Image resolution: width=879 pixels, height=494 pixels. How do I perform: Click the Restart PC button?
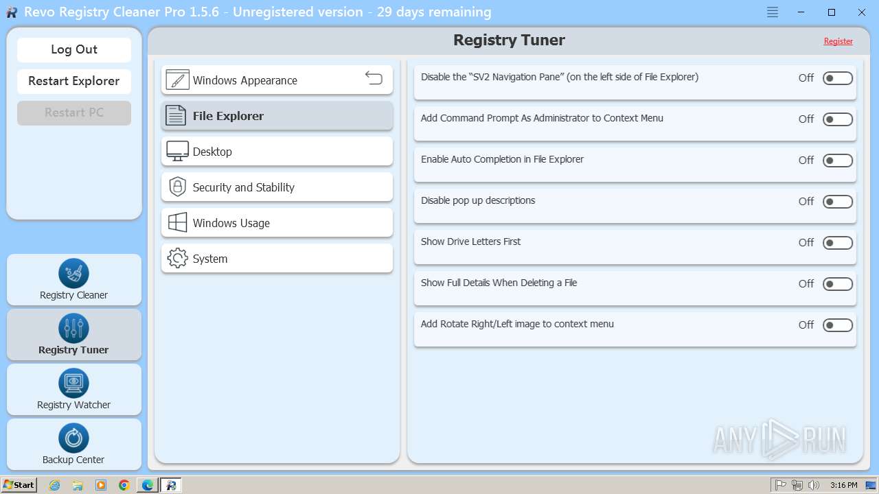point(74,113)
